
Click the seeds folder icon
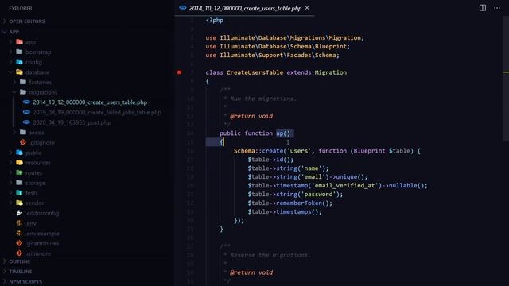click(23, 133)
